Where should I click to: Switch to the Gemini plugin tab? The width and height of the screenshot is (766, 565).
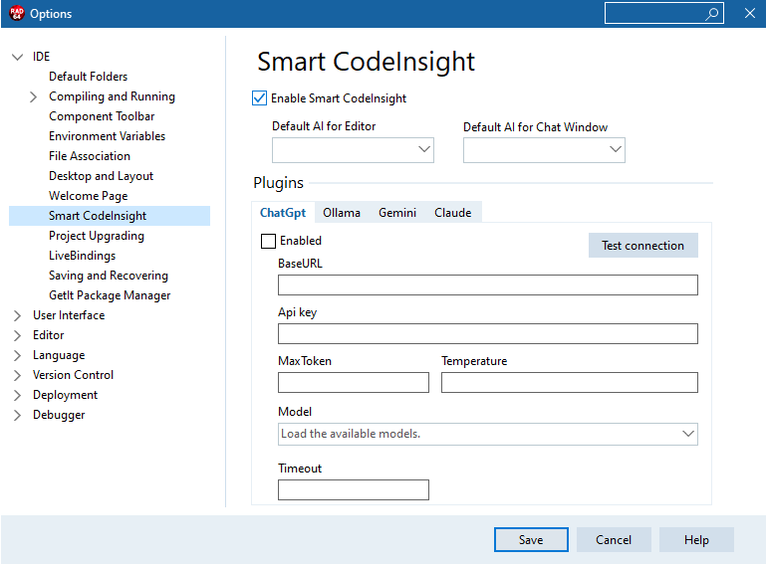coord(397,213)
